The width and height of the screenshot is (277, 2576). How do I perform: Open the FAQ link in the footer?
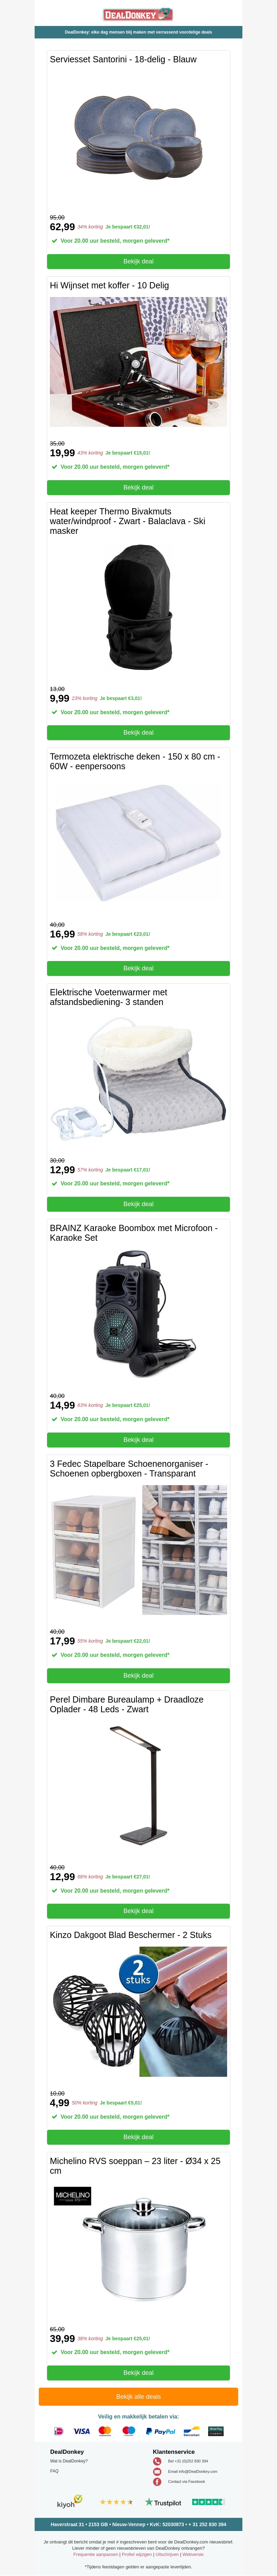click(54, 2471)
